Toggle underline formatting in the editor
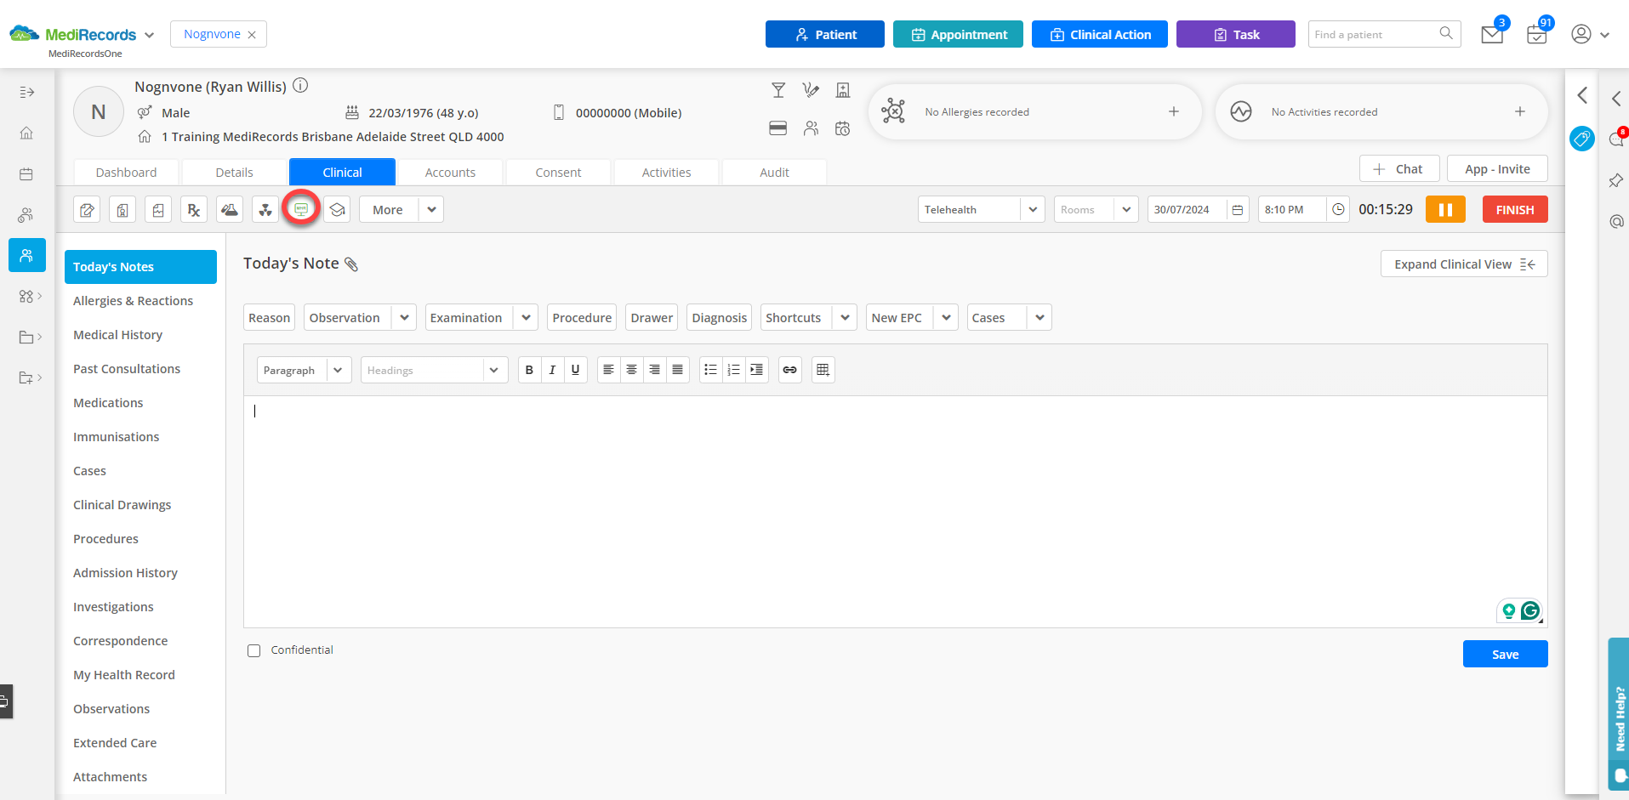Viewport: 1629px width, 800px height. point(575,370)
